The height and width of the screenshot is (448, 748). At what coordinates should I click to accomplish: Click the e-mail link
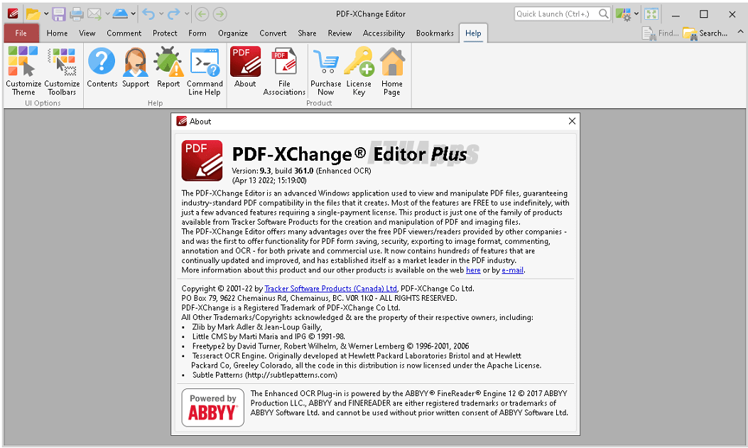(x=512, y=270)
